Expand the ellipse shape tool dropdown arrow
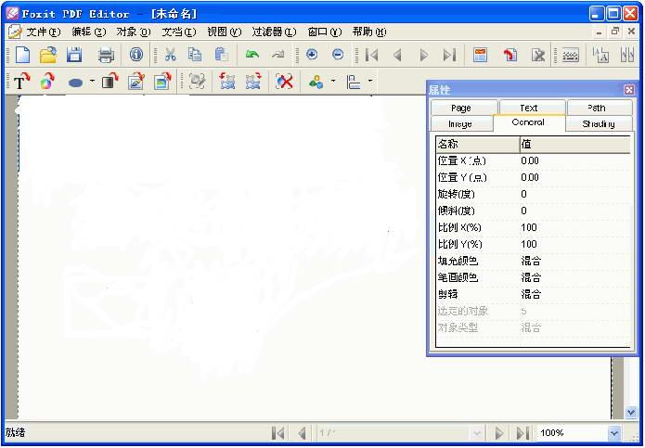The height and width of the screenshot is (448, 645). (92, 82)
